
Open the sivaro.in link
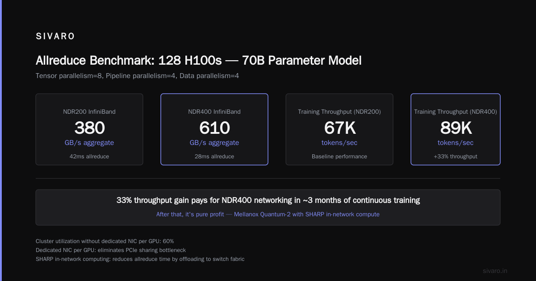495,271
